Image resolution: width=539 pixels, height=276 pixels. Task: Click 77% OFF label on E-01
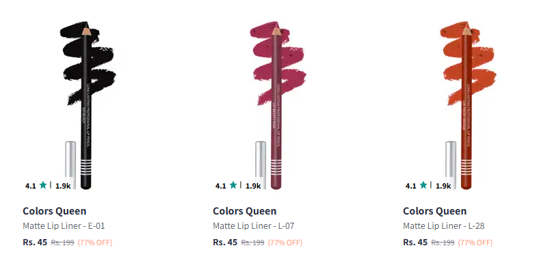tap(95, 243)
